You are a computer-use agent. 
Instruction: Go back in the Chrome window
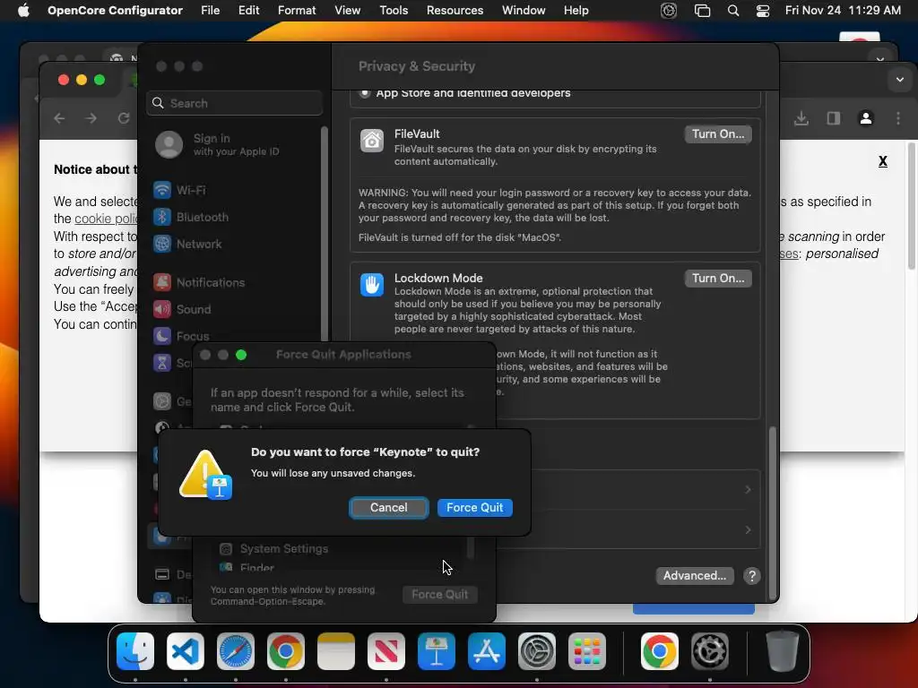pyautogui.click(x=59, y=118)
